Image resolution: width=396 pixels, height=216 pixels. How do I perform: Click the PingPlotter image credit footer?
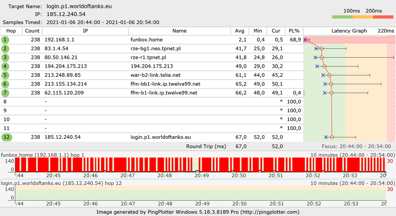tap(198, 212)
